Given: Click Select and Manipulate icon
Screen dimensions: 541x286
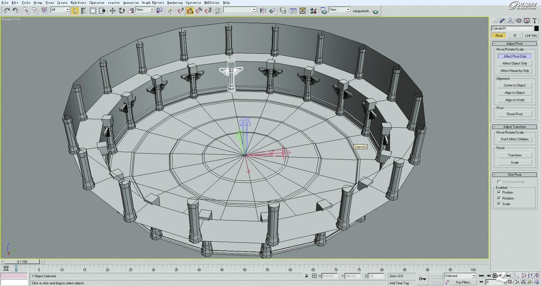Looking at the screenshot, I should (170, 11).
